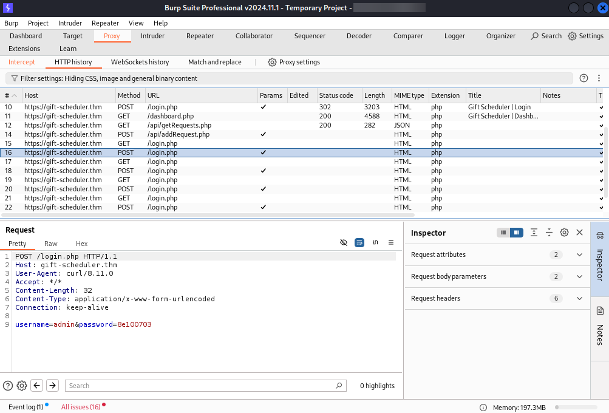Screen dimensions: 609x413
Task: Focus the request Search input field
Action: (205, 386)
